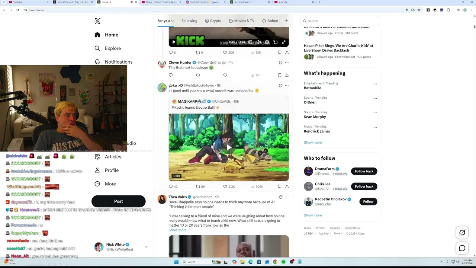Viewport: 476px width, 268px height.
Task: Like Clown Hunter's post
Action: [x=225, y=75]
